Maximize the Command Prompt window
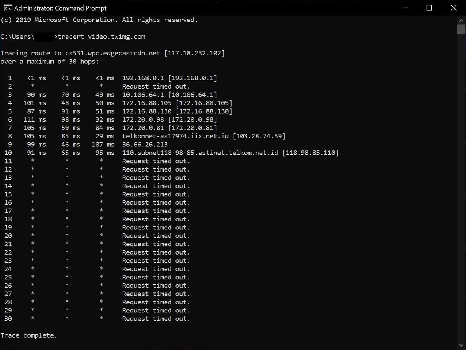The image size is (466, 350). pyautogui.click(x=429, y=8)
